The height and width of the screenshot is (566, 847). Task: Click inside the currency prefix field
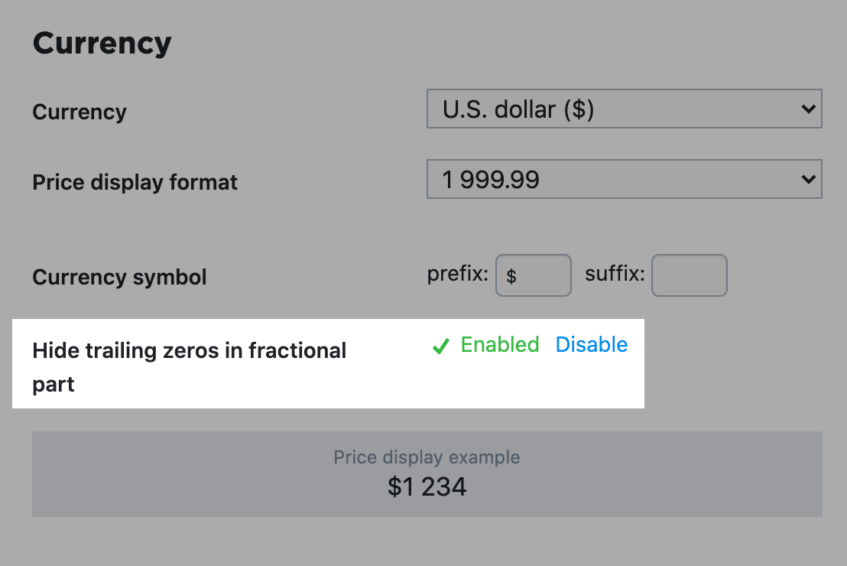click(x=533, y=275)
